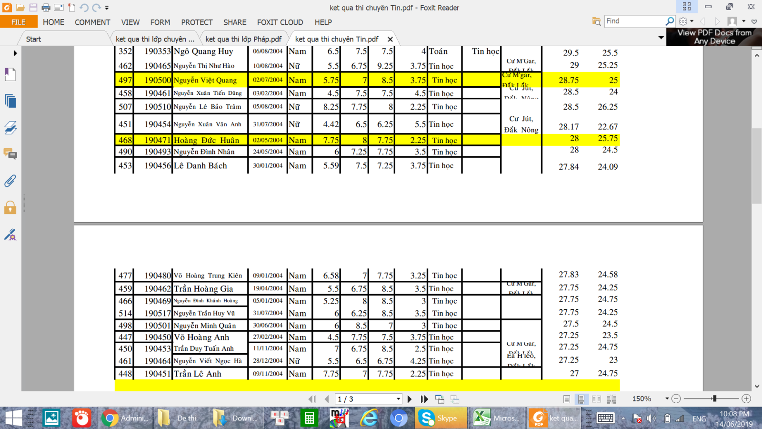Click the Undo arrow icon
Image resolution: width=762 pixels, height=429 pixels.
pos(84,8)
